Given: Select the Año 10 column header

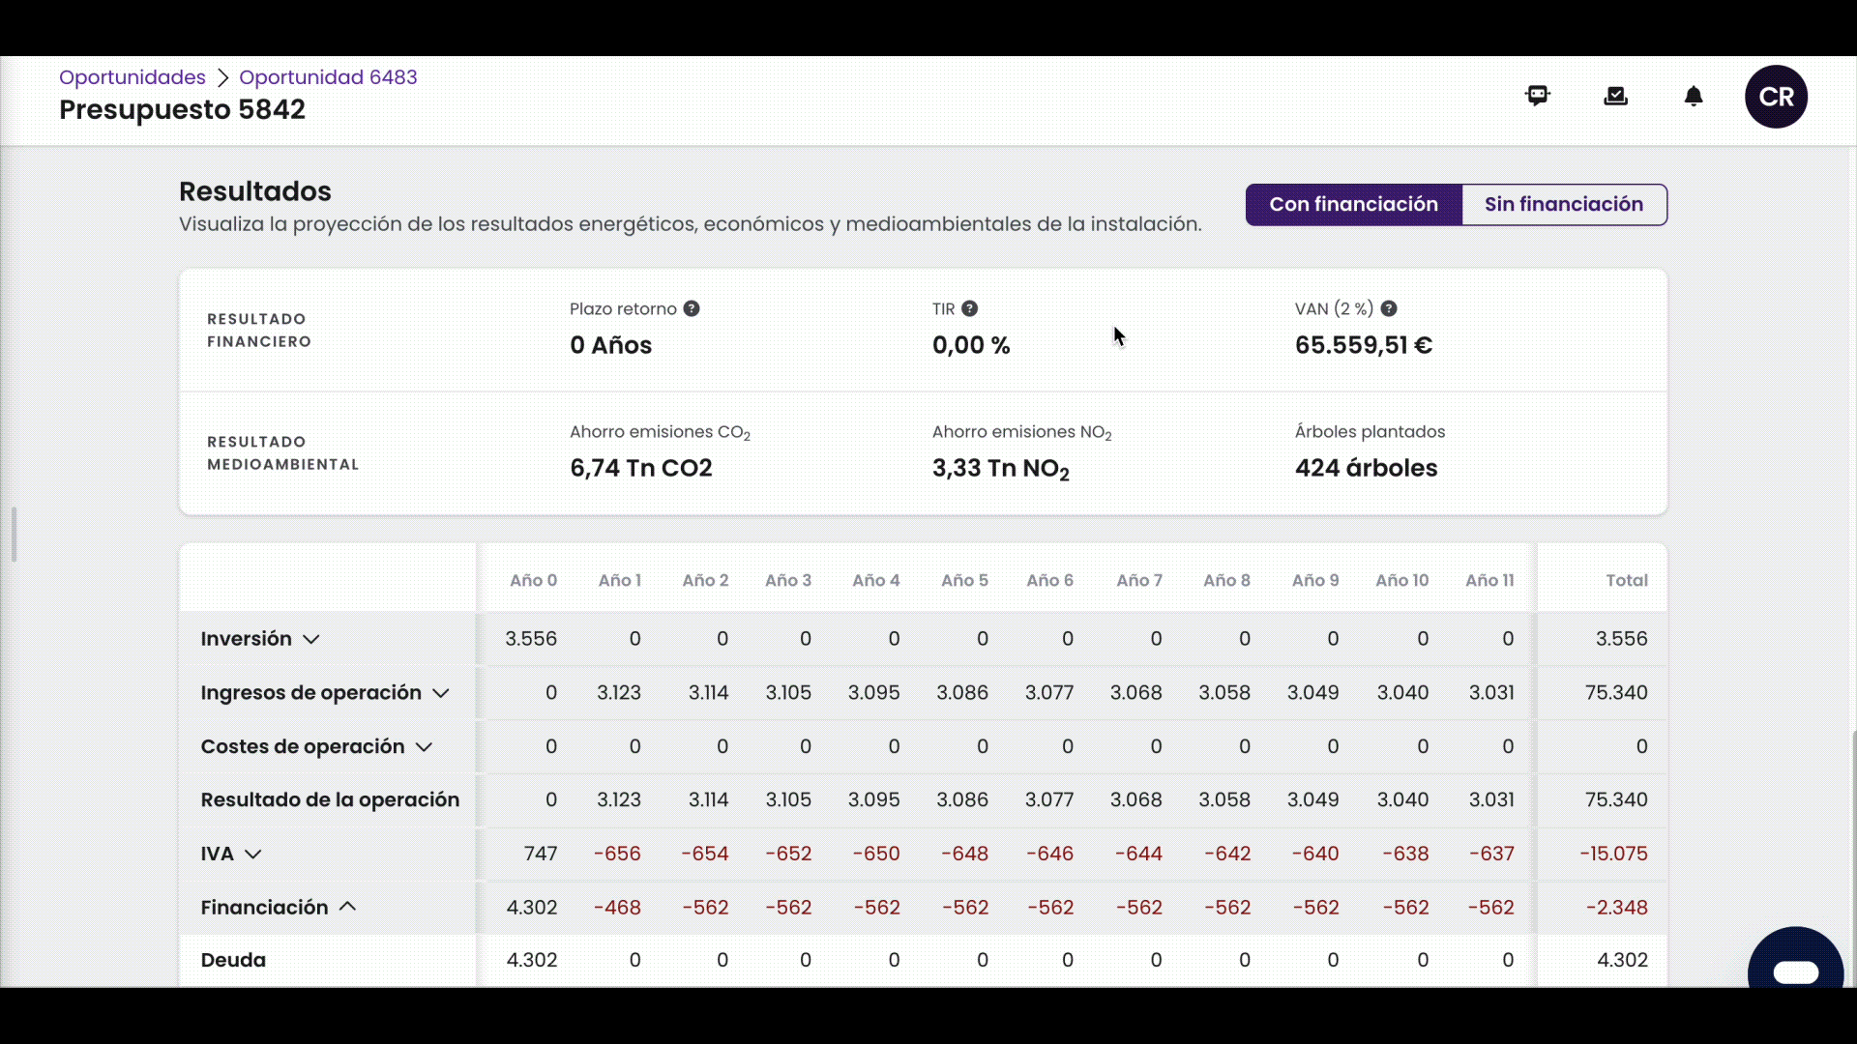Looking at the screenshot, I should (x=1401, y=580).
